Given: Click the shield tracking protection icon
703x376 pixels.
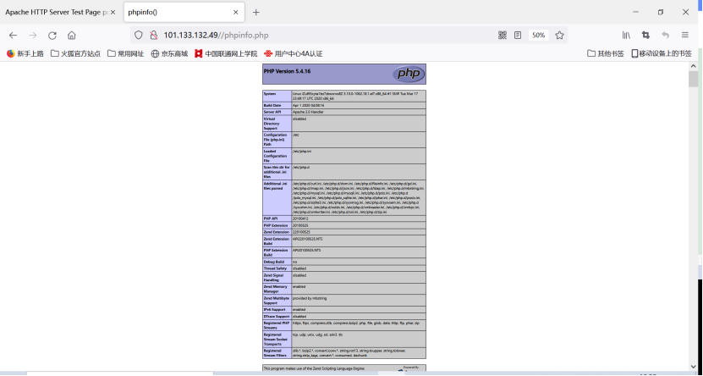Looking at the screenshot, I should point(139,35).
